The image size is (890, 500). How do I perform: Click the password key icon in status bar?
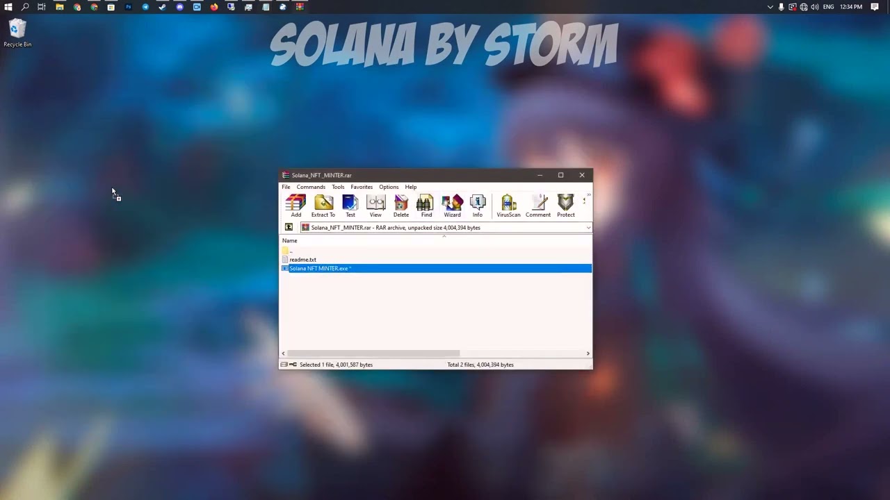293,365
